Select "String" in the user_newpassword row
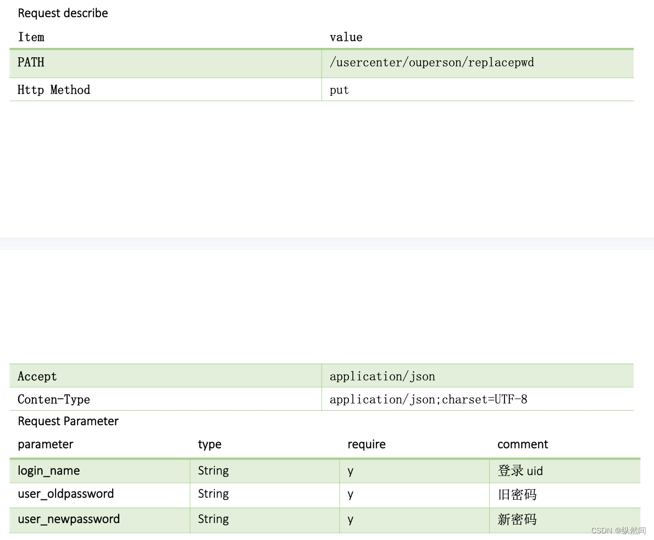Viewport: 654px width, 540px height. (x=213, y=519)
